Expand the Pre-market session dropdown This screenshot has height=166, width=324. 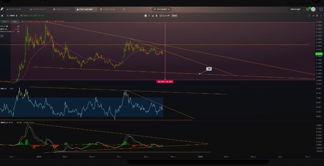pyautogui.click(x=161, y=9)
